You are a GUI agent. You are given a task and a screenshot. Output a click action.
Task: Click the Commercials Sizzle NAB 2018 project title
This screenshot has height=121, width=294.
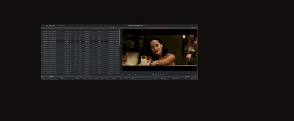click(135, 25)
